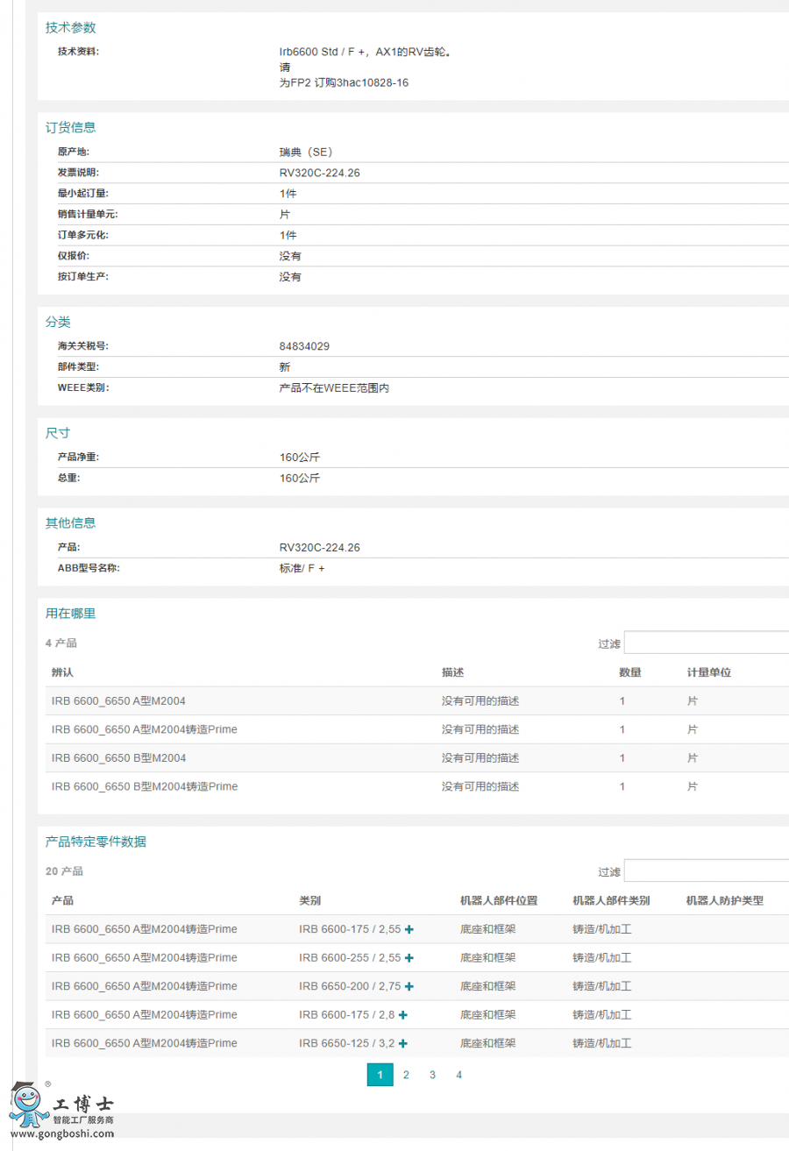
Task: Sort by 数量 column header
Action: pos(630,672)
